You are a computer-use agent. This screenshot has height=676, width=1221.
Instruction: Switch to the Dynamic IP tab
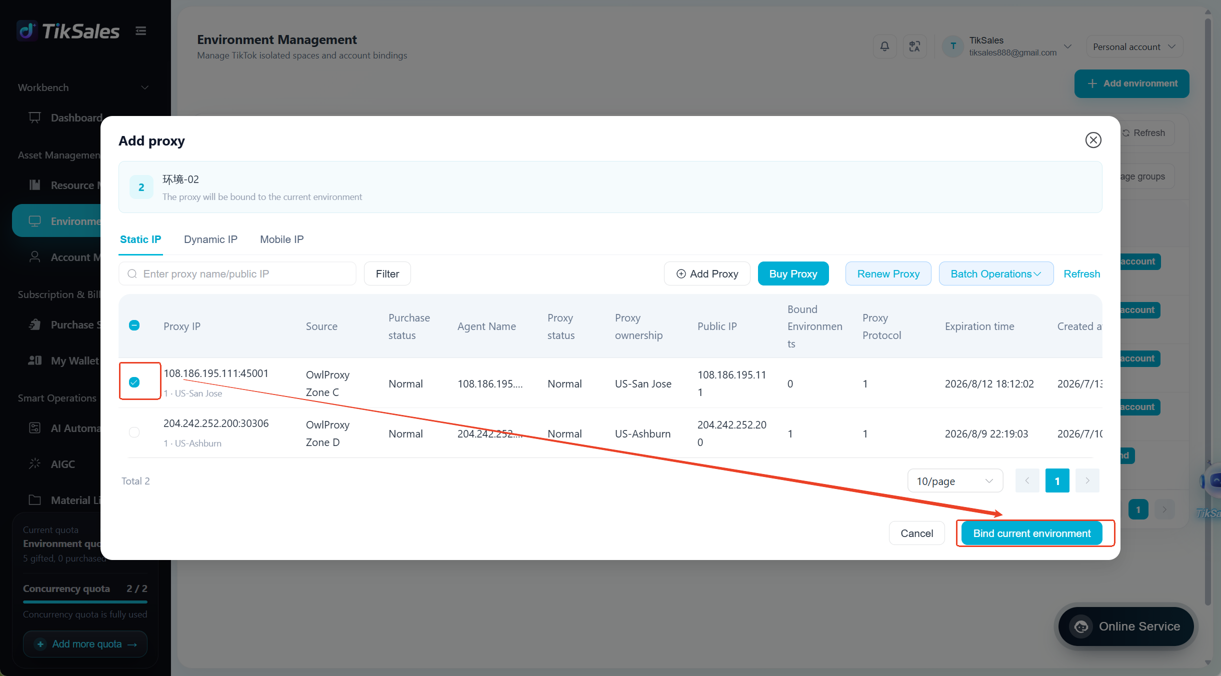click(x=210, y=239)
